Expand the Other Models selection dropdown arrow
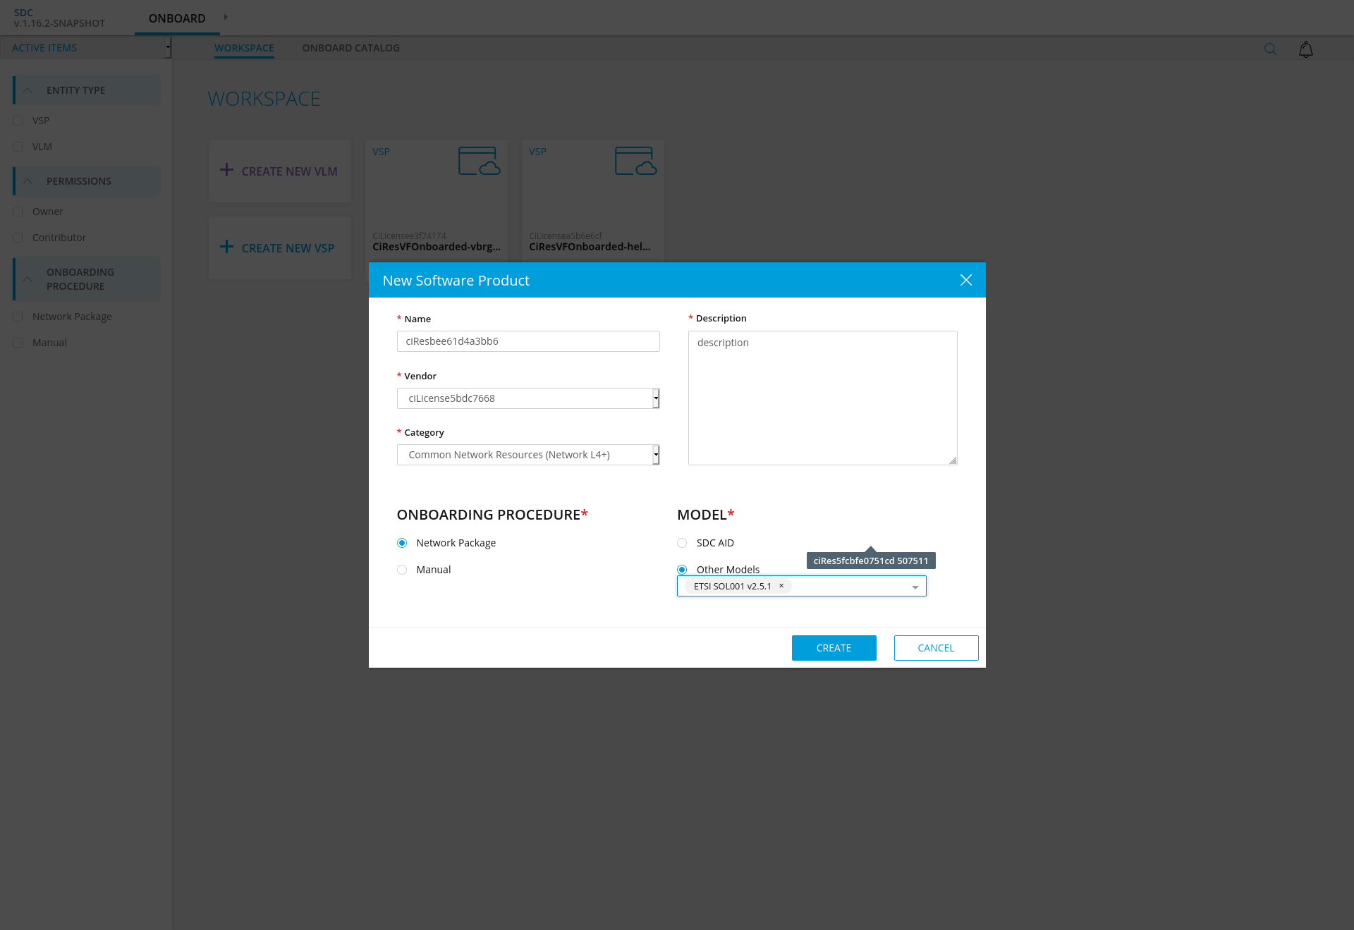The width and height of the screenshot is (1354, 930). [x=915, y=587]
